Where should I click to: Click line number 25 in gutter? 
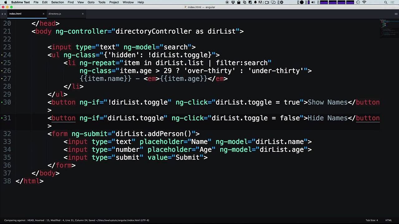(7, 63)
